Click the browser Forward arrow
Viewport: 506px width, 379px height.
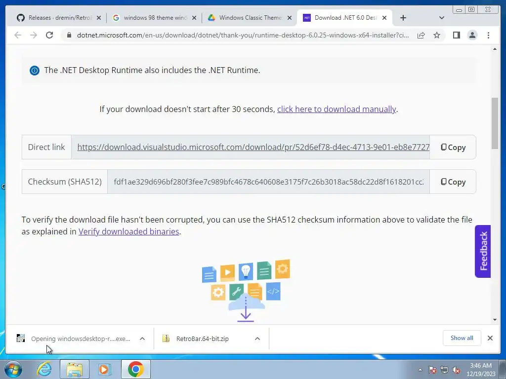point(34,35)
